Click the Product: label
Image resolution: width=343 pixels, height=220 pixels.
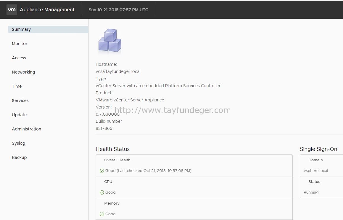[104, 93]
